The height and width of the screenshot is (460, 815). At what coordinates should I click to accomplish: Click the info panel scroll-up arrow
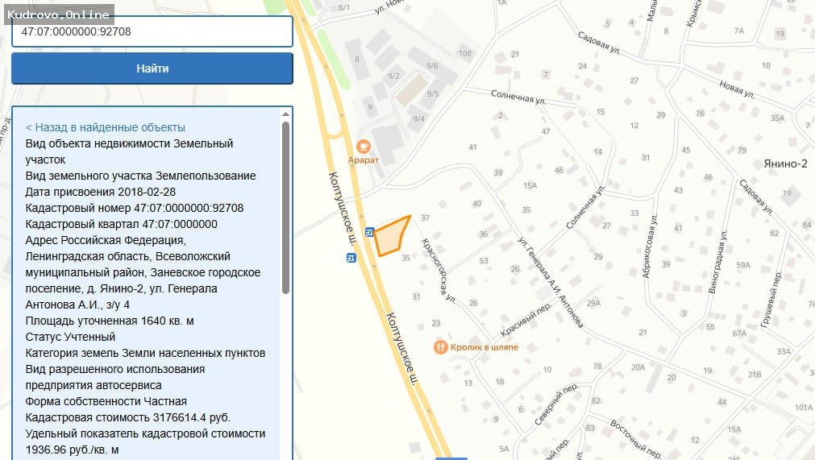pyautogui.click(x=285, y=114)
